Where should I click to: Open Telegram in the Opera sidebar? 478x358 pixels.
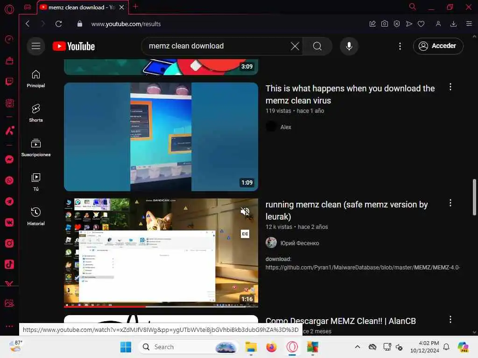[9, 201]
